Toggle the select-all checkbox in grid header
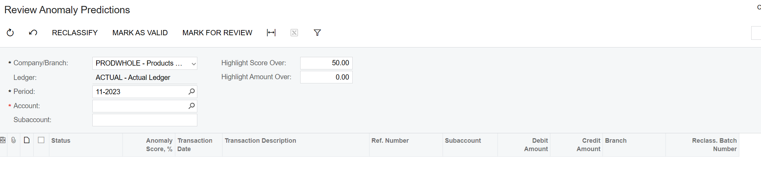 point(41,140)
